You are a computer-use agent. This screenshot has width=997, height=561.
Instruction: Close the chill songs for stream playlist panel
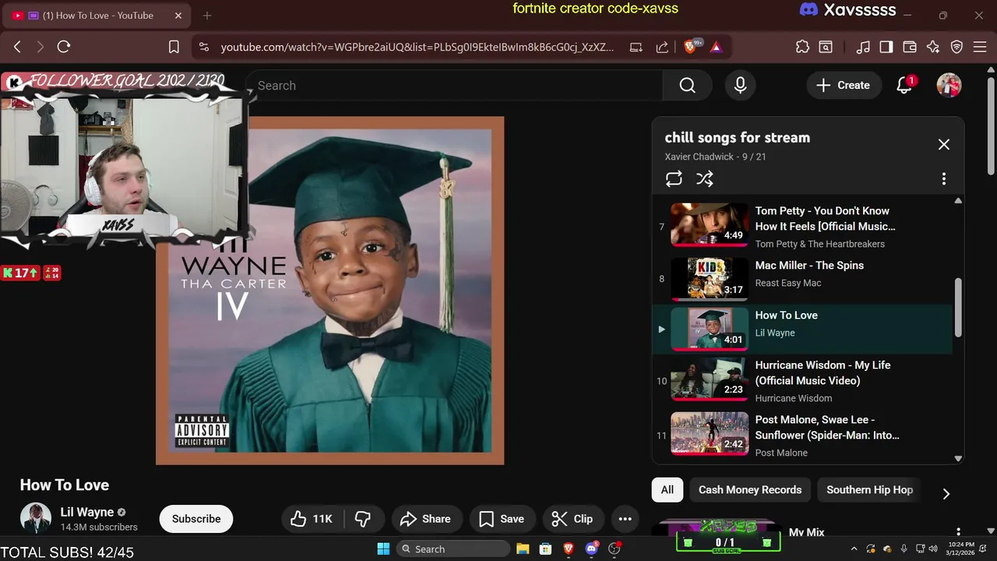943,144
